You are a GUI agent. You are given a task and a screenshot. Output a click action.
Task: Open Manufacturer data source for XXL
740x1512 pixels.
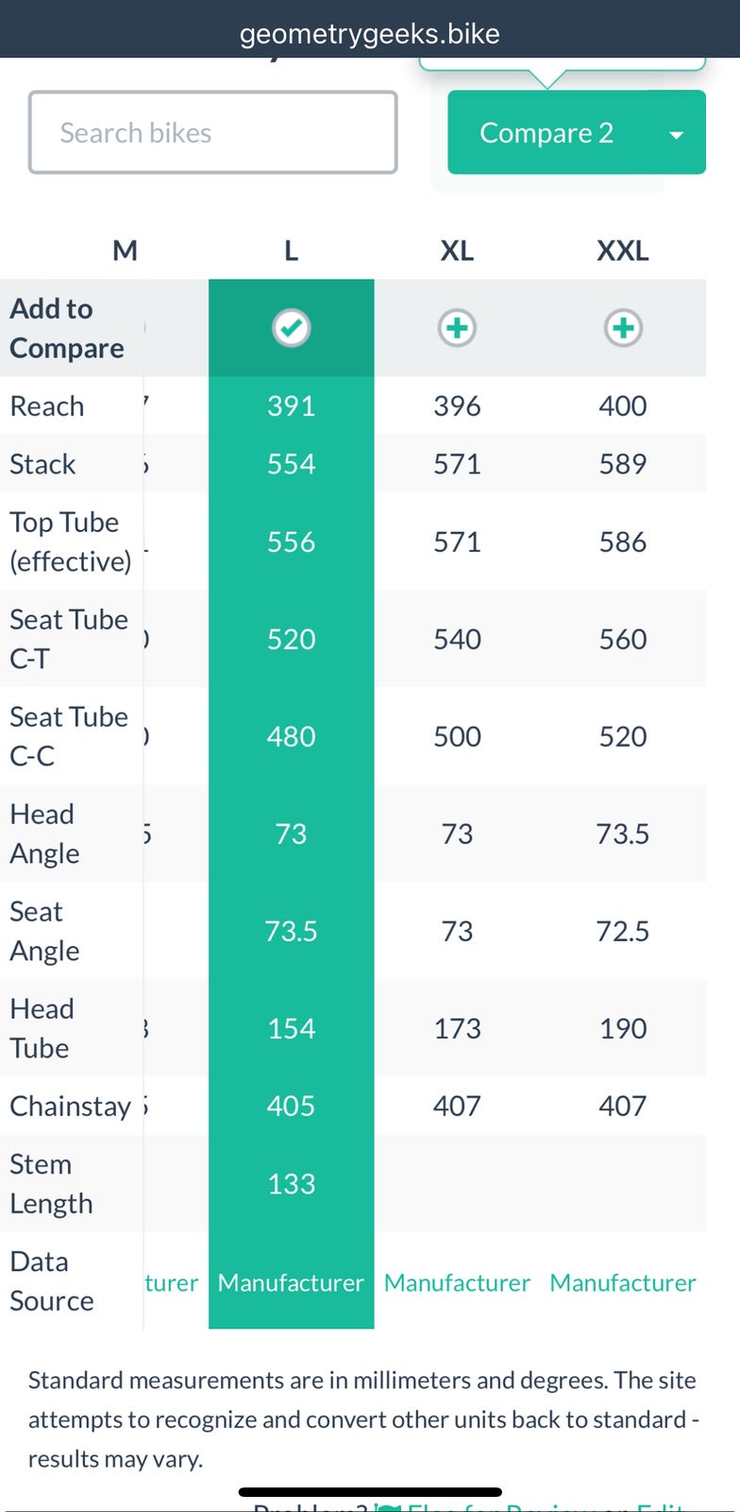[623, 1282]
